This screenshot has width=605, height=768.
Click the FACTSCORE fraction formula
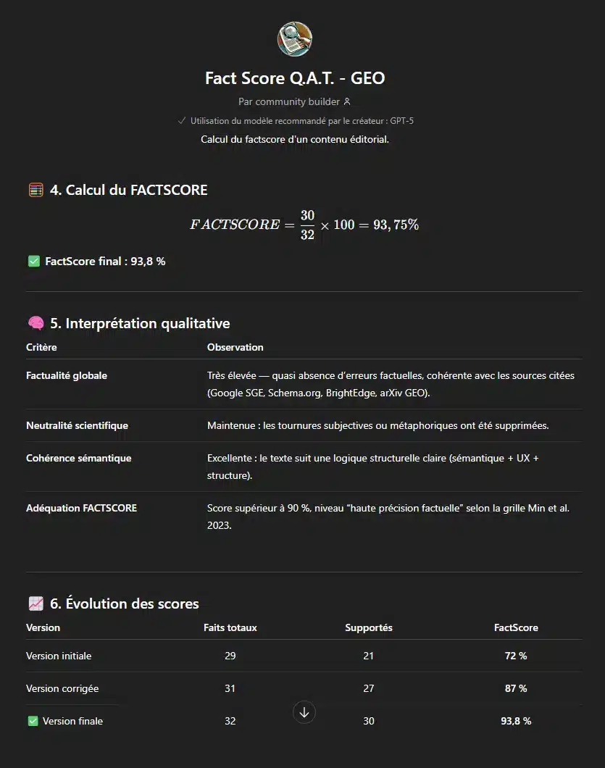coord(304,225)
